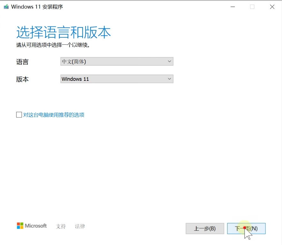
Task: Click the Microsoft logo at bottom left
Action: [32, 226]
